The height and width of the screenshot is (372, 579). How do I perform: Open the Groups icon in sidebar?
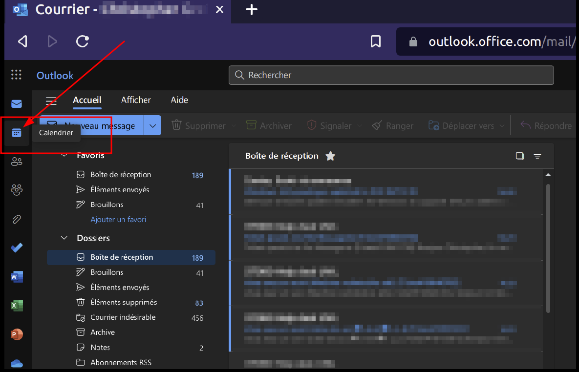point(17,190)
